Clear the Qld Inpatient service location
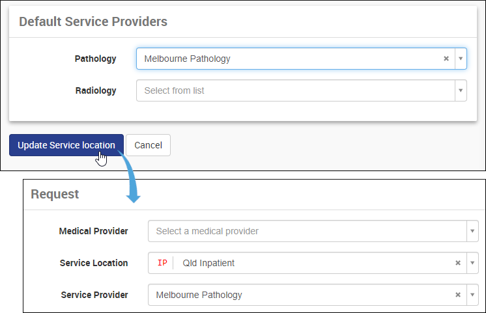The image size is (486, 313). [458, 263]
